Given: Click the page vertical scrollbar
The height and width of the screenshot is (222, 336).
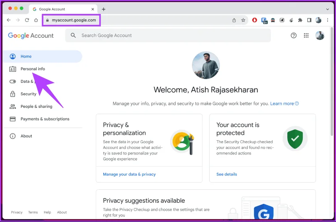Looking at the screenshot, I should point(332,81).
